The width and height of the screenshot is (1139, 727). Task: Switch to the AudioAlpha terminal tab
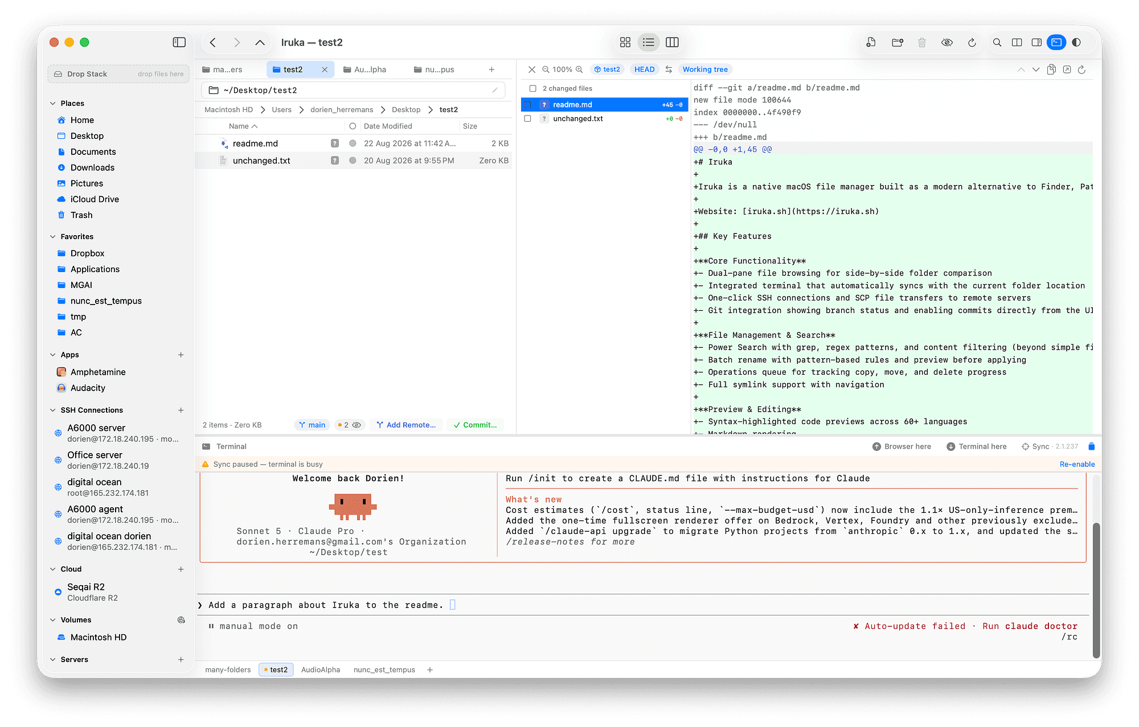(x=321, y=670)
